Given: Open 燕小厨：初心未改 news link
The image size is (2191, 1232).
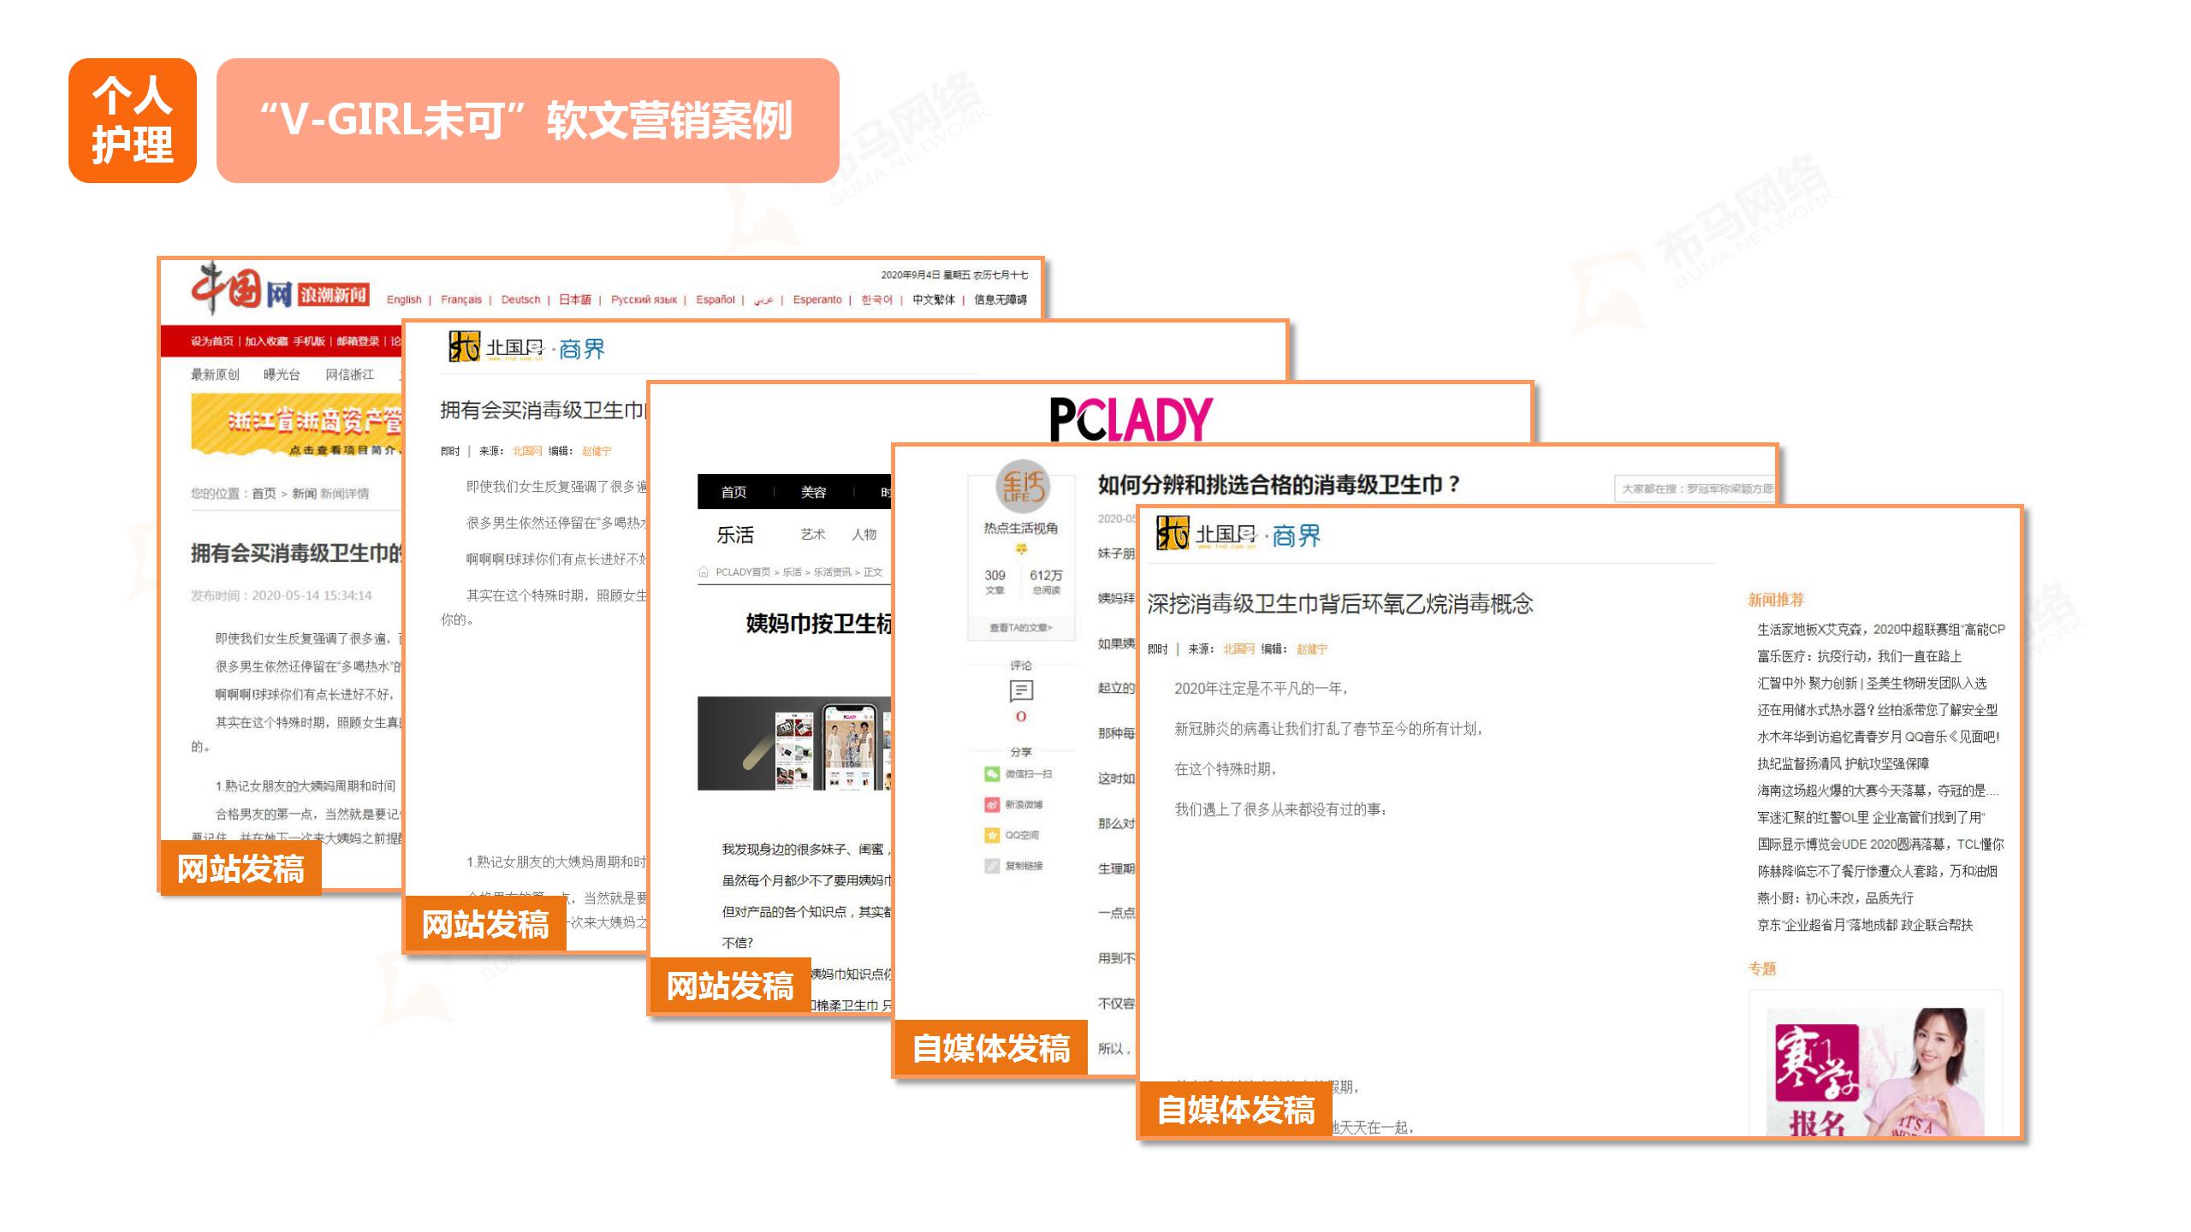Looking at the screenshot, I should tap(1835, 897).
